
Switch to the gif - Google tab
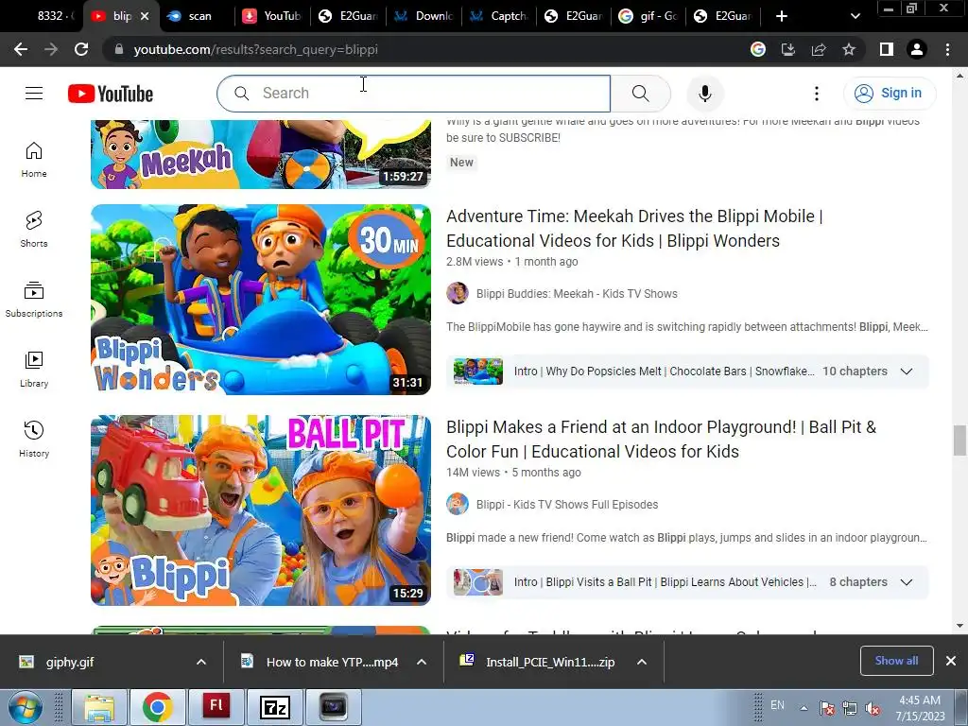650,16
